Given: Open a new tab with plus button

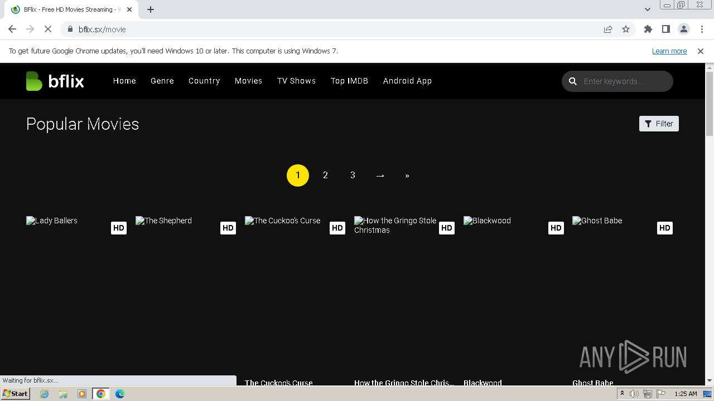Looking at the screenshot, I should click(151, 9).
